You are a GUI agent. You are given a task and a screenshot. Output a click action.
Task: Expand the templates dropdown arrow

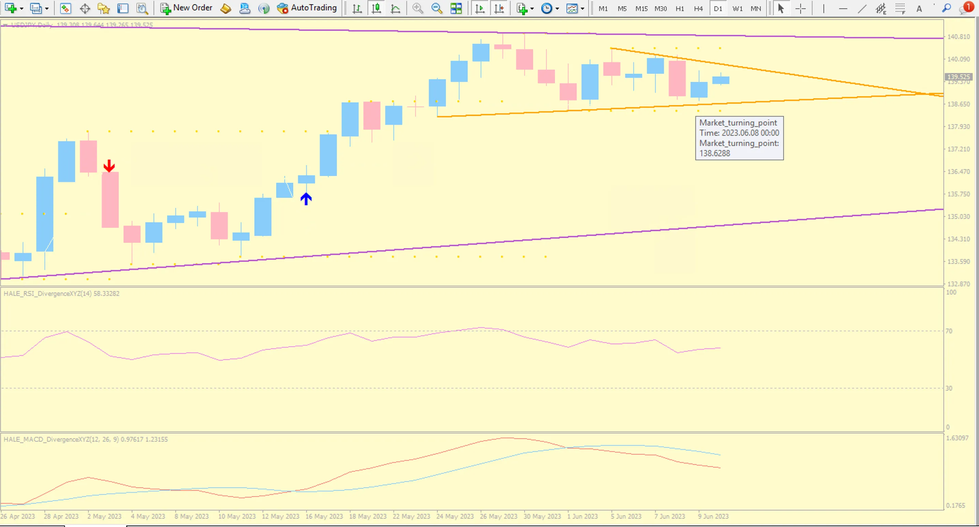pyautogui.click(x=582, y=9)
